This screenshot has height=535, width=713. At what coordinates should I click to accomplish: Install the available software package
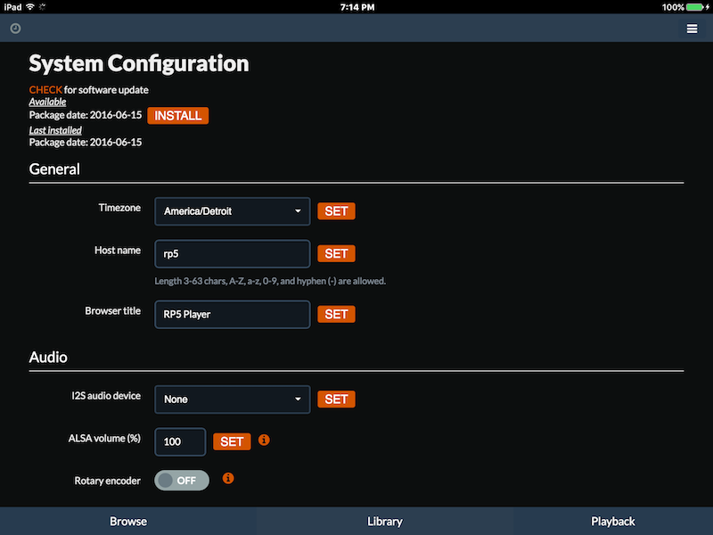177,116
